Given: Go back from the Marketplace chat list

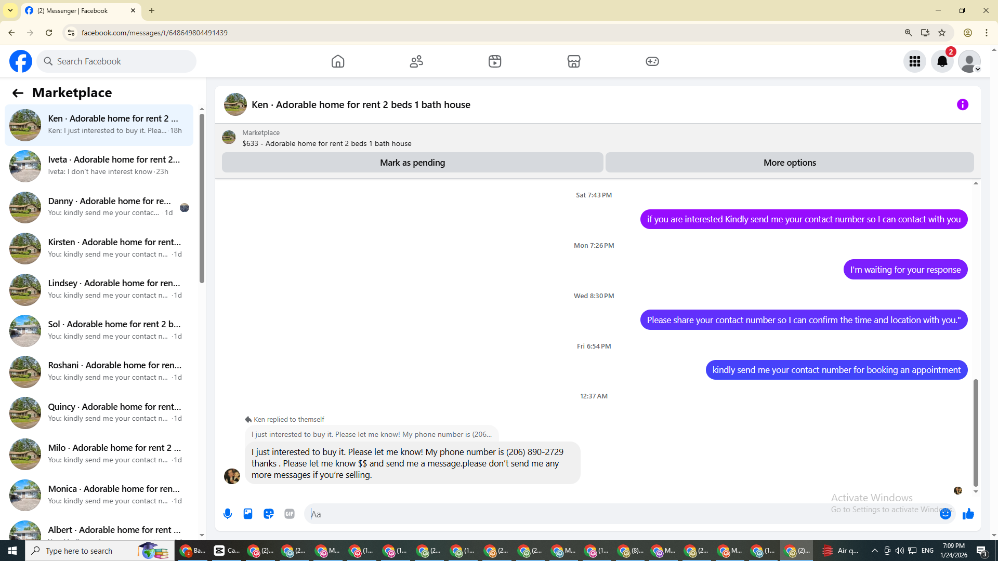Looking at the screenshot, I should (18, 93).
